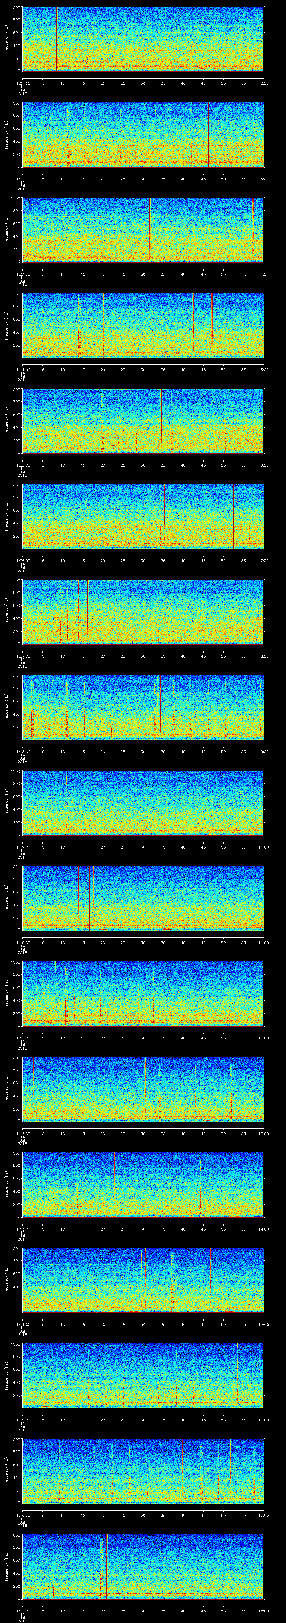
Task: Open the spectrogram panel starting at 1:09:00
Action: coord(143,801)
